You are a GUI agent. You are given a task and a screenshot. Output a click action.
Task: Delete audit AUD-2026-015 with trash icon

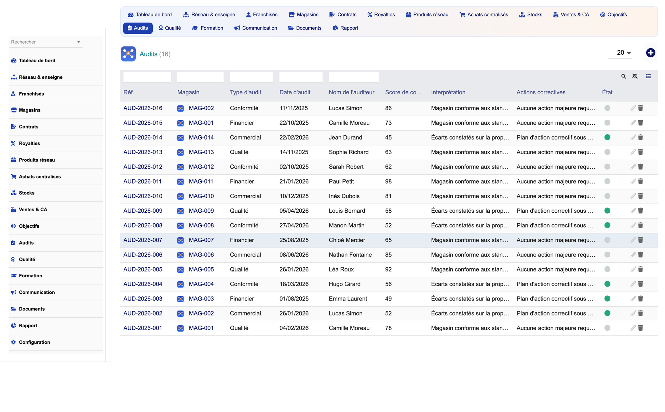[x=640, y=123]
